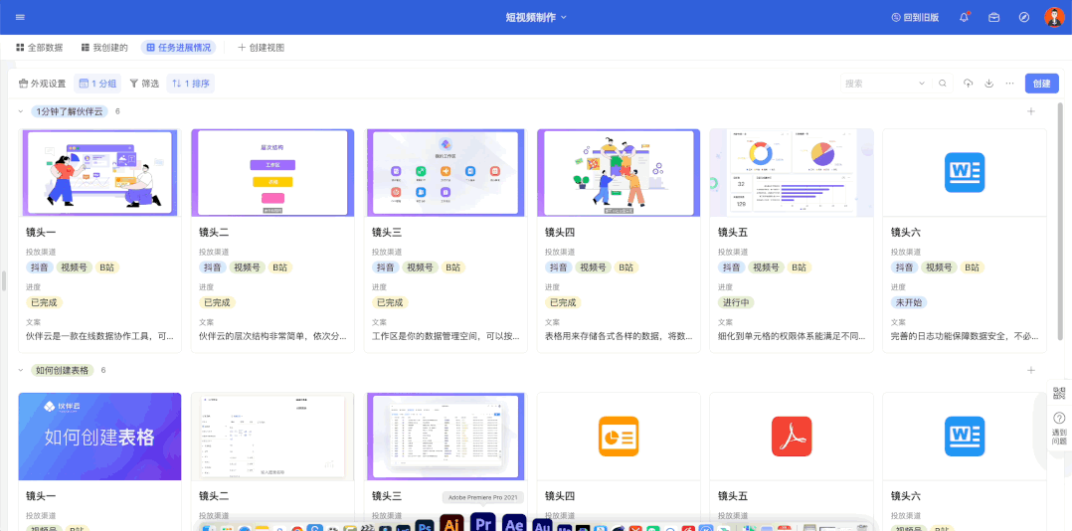The width and height of the screenshot is (1072, 531).
Task: Open the notification bell
Action: click(964, 17)
